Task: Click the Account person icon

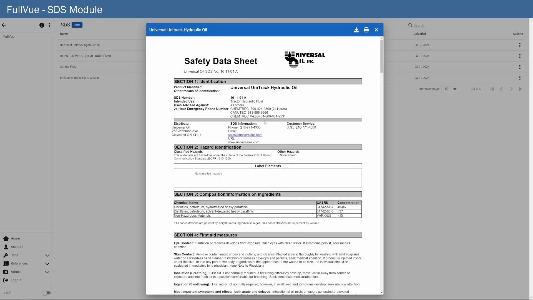Action: point(6,247)
